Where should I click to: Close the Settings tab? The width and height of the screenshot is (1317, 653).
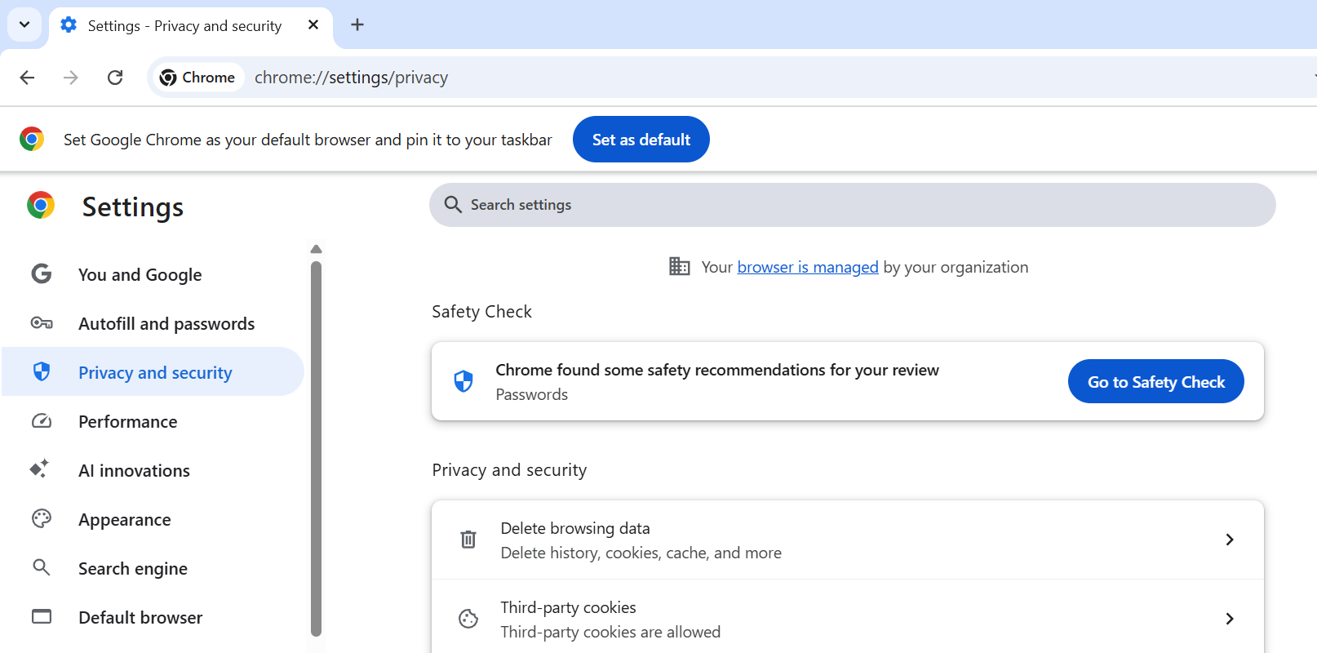coord(313,25)
